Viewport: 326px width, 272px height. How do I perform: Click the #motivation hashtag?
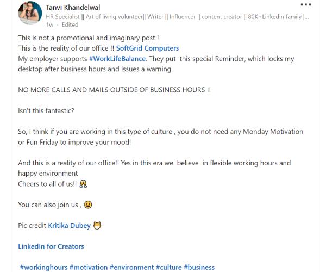click(89, 267)
